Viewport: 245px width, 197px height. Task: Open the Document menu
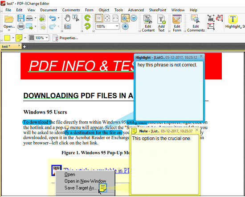click(x=49, y=10)
